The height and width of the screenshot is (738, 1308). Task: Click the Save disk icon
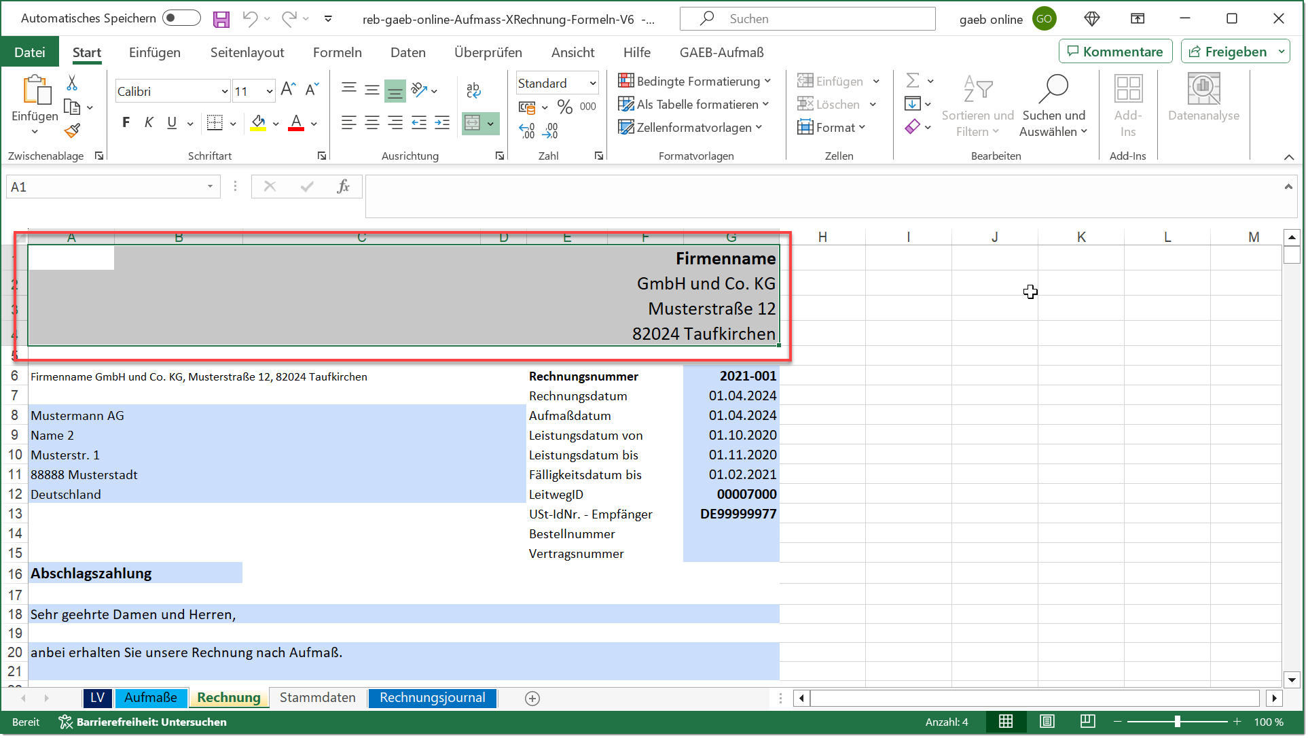[221, 19]
